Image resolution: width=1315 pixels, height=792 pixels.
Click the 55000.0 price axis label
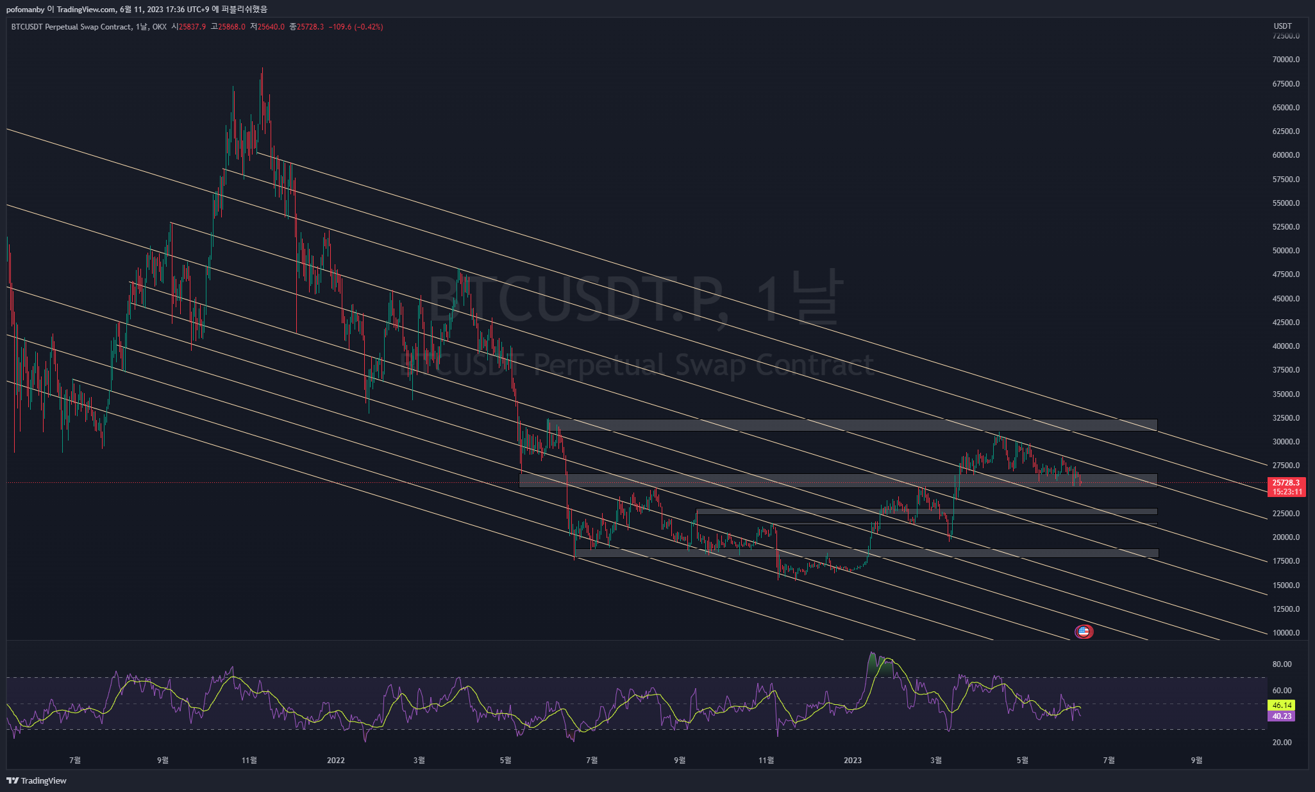(x=1286, y=203)
